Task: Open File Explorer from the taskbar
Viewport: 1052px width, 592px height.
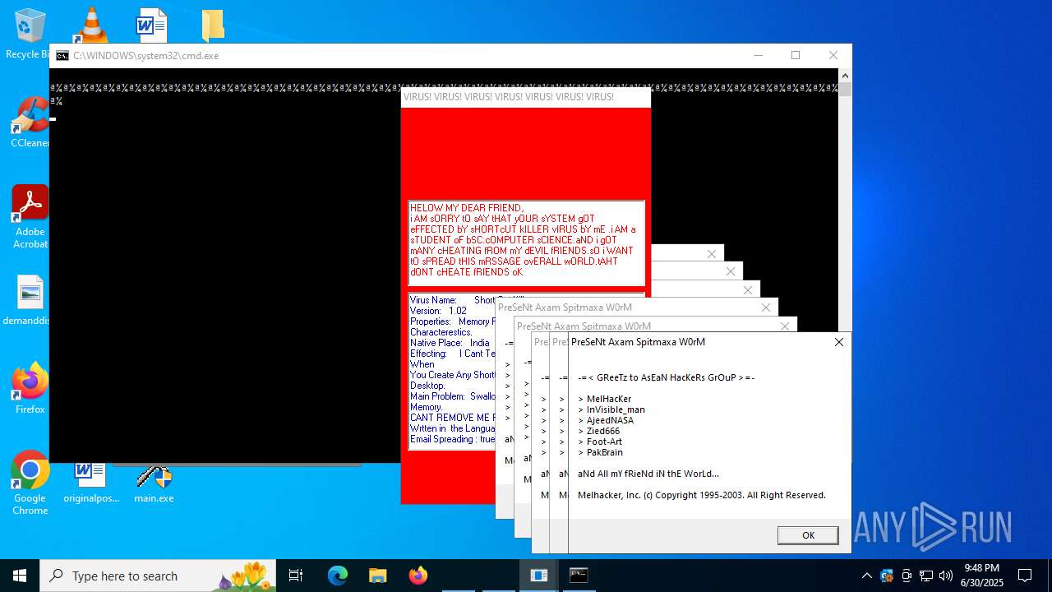Action: (x=377, y=576)
